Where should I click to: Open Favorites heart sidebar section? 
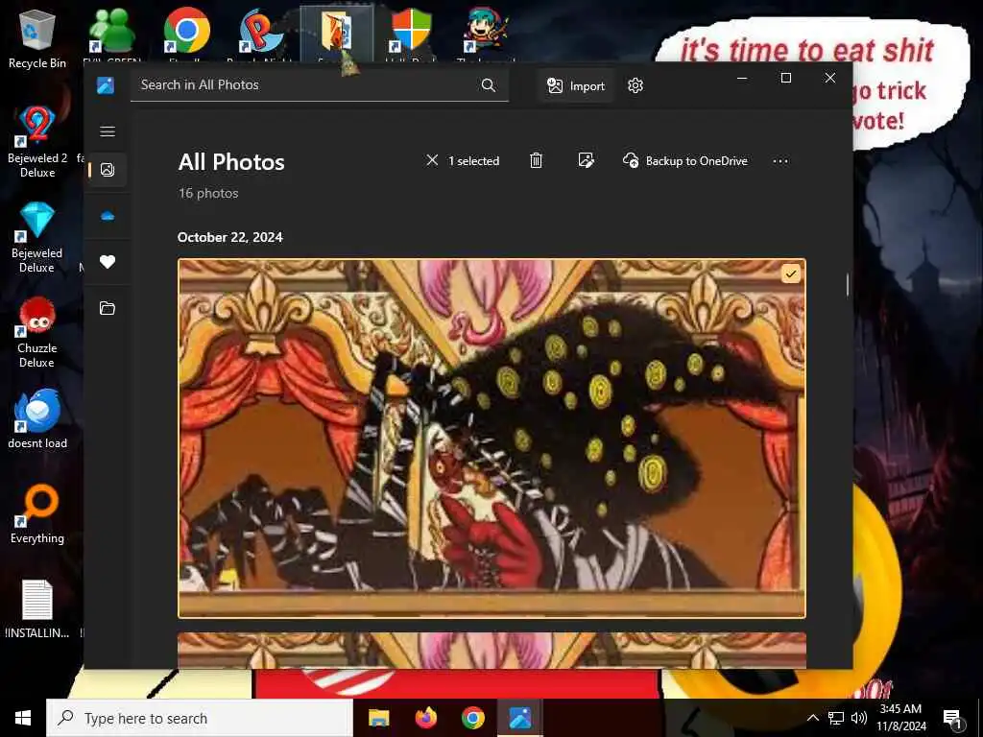(x=108, y=262)
